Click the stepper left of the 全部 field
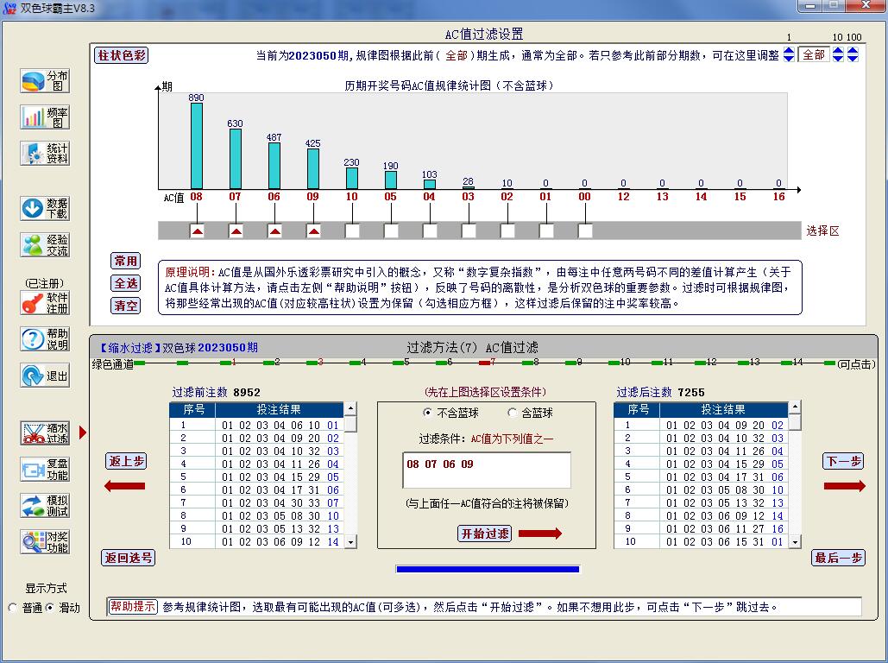Image resolution: width=888 pixels, height=663 pixels. tap(788, 54)
